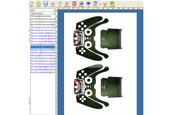
Task: Select the PS5-sides-2 template
Action: (43, 50)
